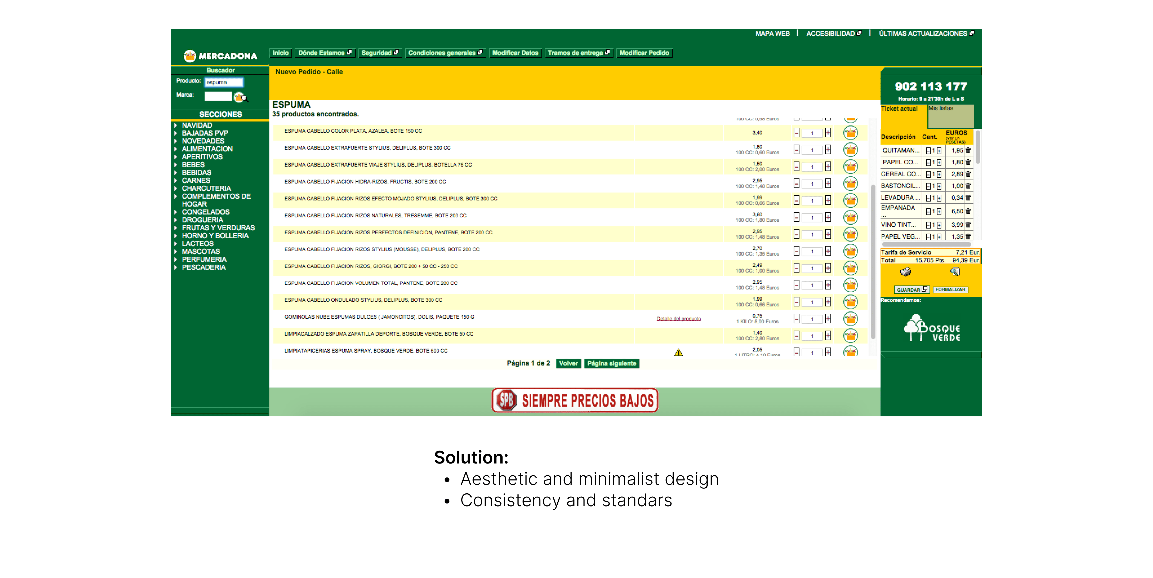Decrease CEREAL CO... quantity in ticket
The width and height of the screenshot is (1153, 578).
[x=928, y=175]
